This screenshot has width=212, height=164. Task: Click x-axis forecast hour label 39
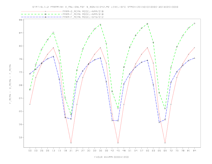pos(106,151)
